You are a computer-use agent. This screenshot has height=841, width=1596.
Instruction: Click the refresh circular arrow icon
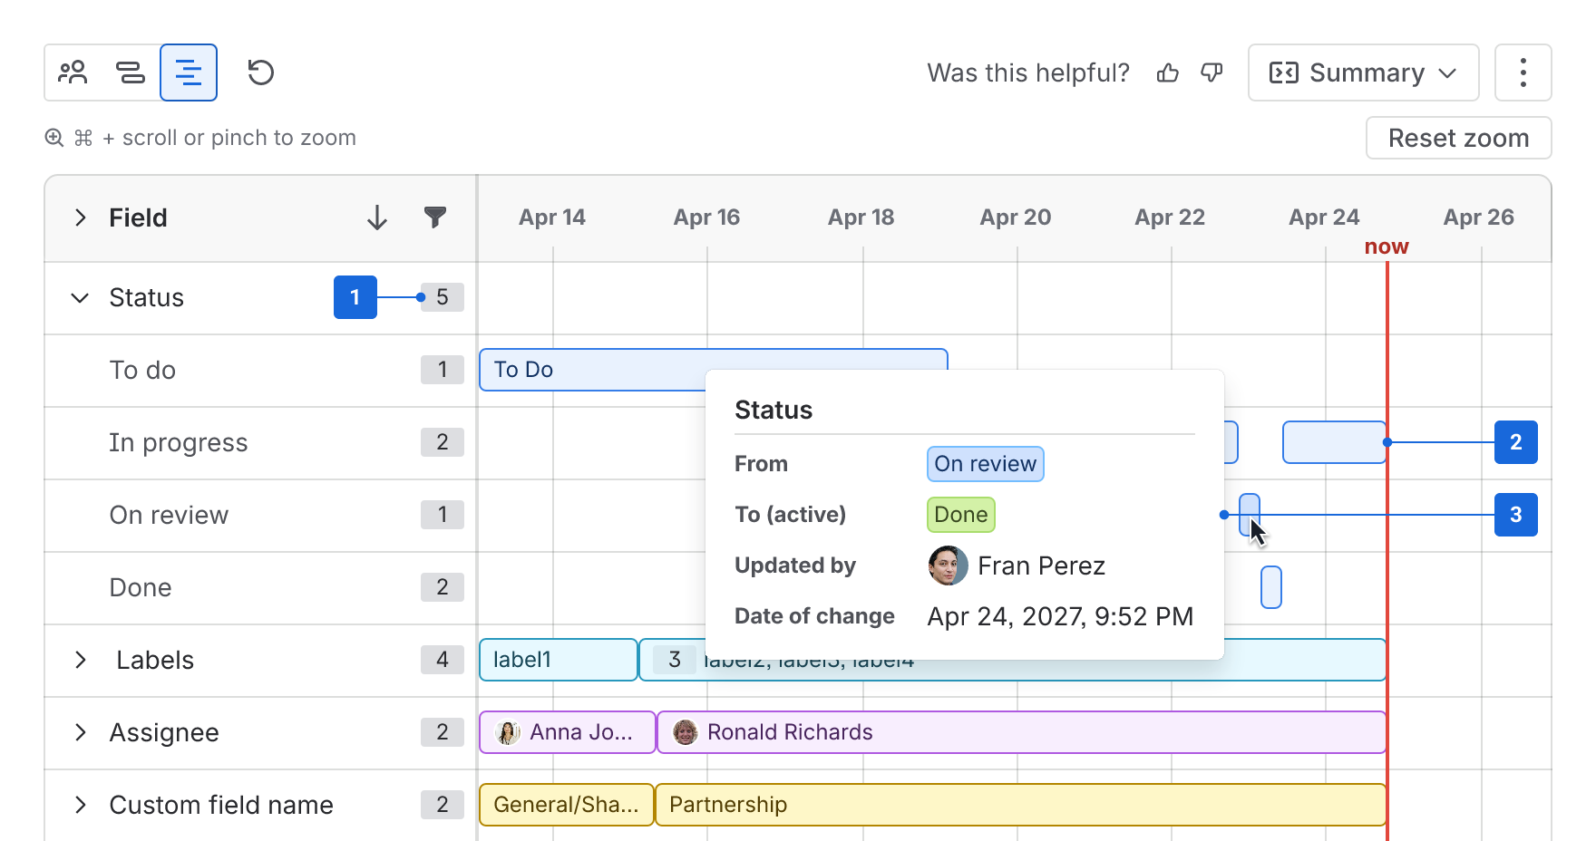[261, 72]
